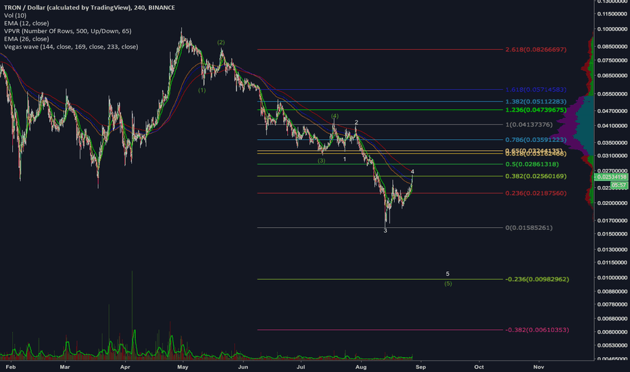
Task: Click the 1.236(0.04739675) Fibonacci label
Action: point(536,110)
